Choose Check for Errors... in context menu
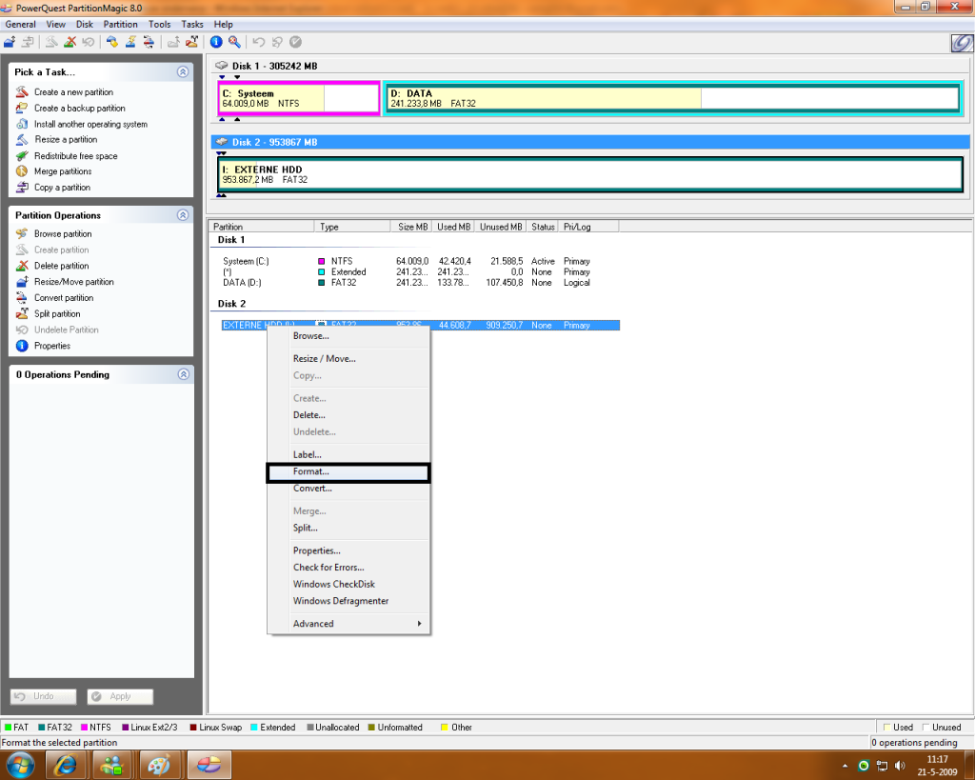Viewport: 975px width, 780px height. pyautogui.click(x=348, y=568)
